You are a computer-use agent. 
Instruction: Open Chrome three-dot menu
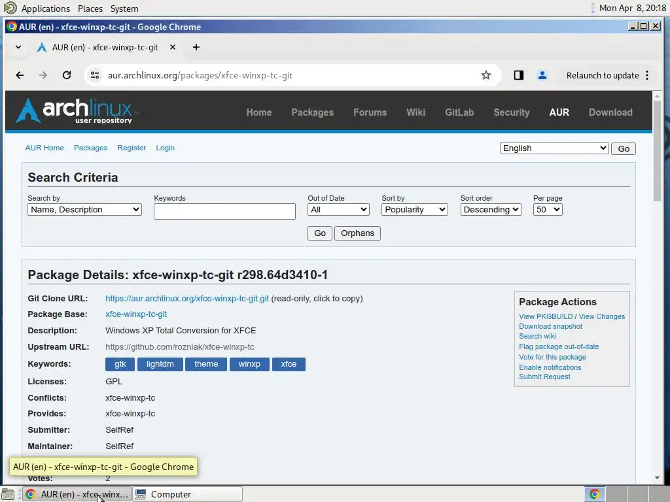point(647,76)
